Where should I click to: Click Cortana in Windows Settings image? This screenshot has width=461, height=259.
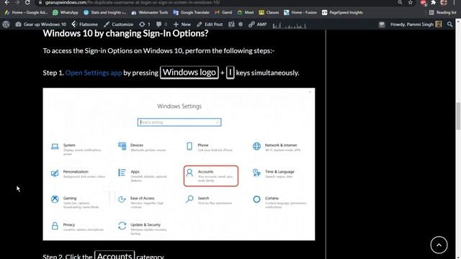pos(279,202)
